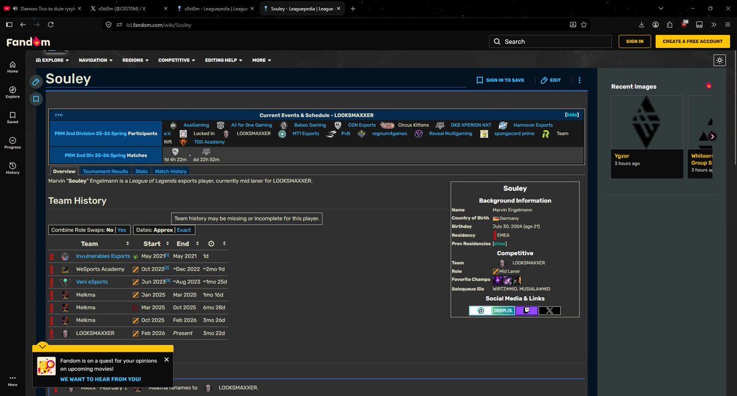This screenshot has height=396, width=737.
Task: Open the v-e template links at schedule box
Action: click(58, 115)
